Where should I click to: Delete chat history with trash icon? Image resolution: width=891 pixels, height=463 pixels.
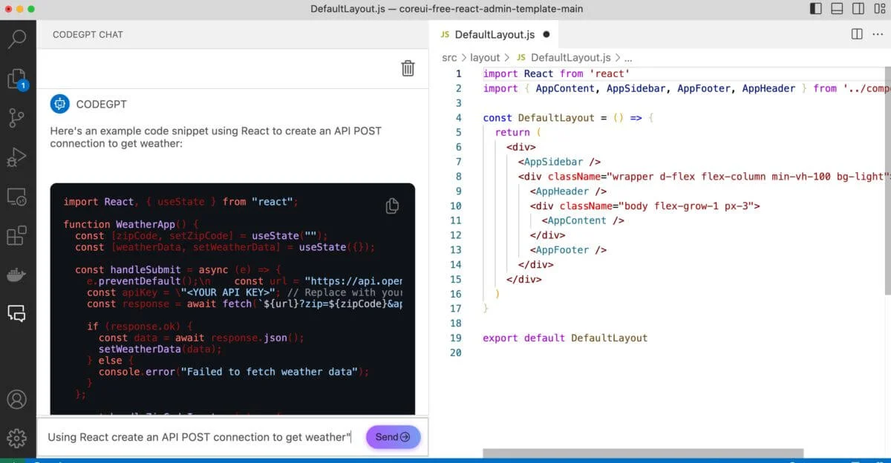408,68
